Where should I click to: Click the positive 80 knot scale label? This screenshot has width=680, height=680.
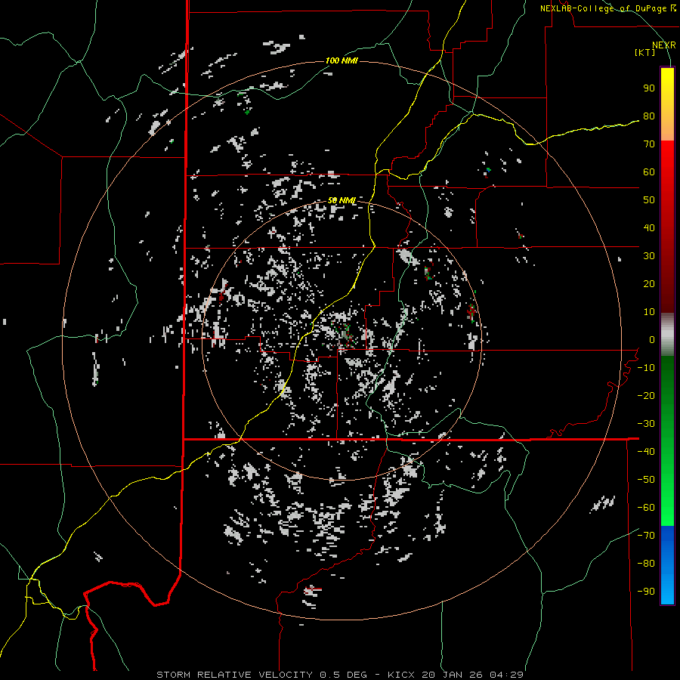[x=649, y=116]
